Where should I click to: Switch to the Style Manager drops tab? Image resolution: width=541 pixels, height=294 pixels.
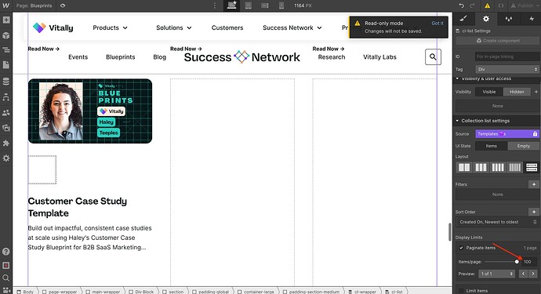(x=509, y=19)
